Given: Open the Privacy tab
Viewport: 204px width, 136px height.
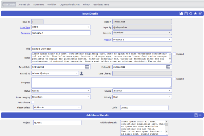Looking at the screenshot, I should [x=86, y=4].
